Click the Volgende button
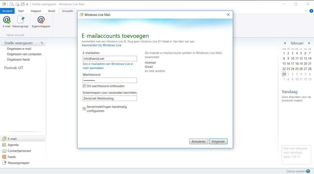The width and height of the screenshot is (314, 174). point(218,142)
